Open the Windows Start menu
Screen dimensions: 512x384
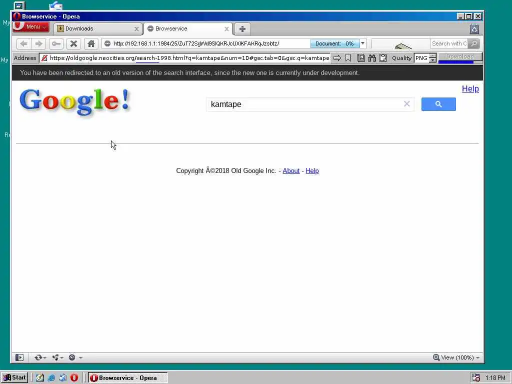(14, 378)
